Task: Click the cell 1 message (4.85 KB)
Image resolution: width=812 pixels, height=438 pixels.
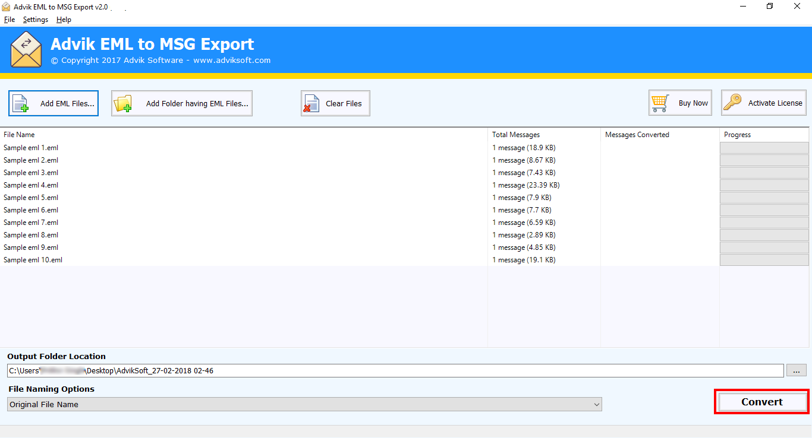Action: coord(524,247)
